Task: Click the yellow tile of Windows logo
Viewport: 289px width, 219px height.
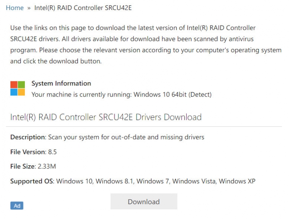Action: point(21,92)
